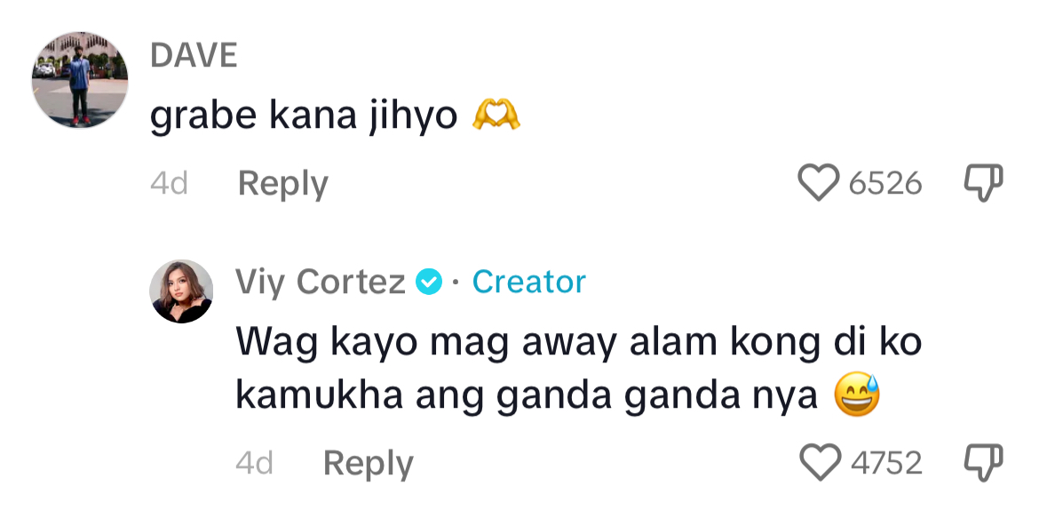Like Viy Cortez's reply with the heart icon
This screenshot has width=1047, height=510.
pos(820,462)
